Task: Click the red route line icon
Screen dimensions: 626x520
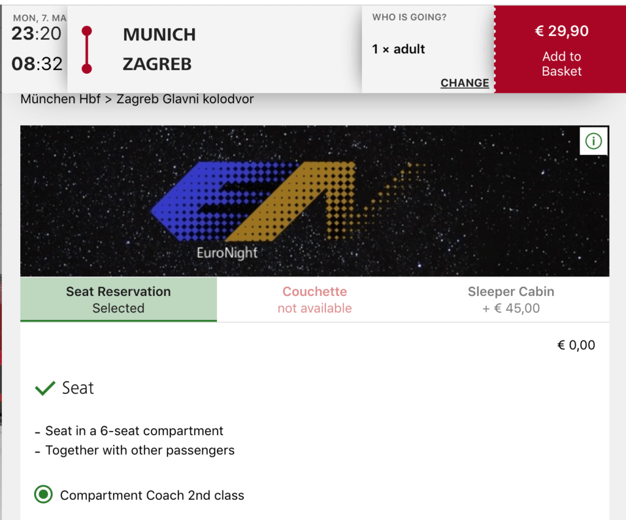Action: pyautogui.click(x=87, y=49)
